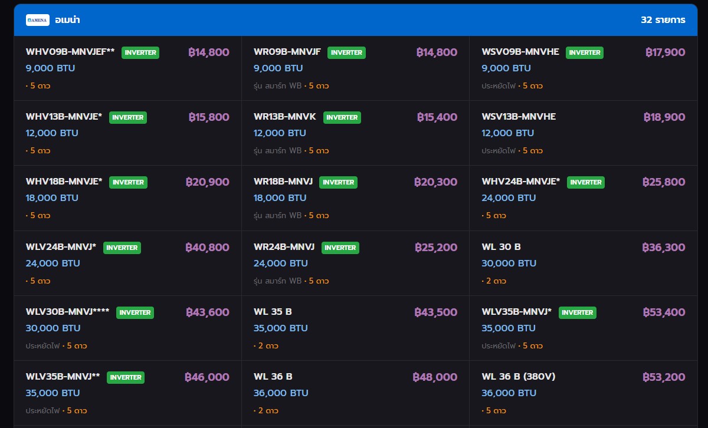
Task: Click the INVERTER badge on WHV09B-MNVJEF**
Action: (140, 52)
